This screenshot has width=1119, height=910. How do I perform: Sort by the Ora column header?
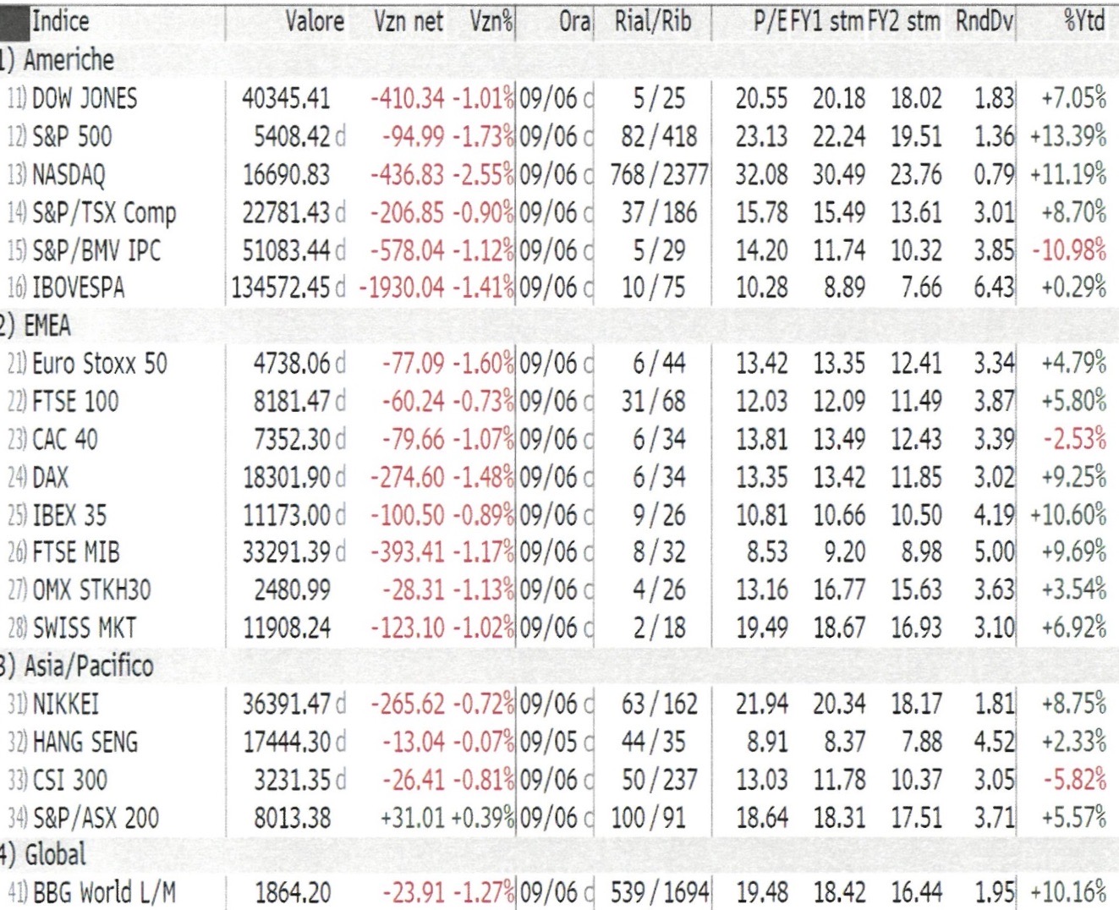click(x=575, y=21)
